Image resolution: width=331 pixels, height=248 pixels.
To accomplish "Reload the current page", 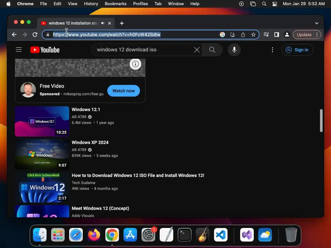I will [x=35, y=35].
